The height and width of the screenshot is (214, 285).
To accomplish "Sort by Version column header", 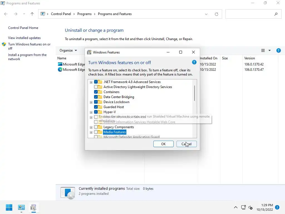I will [x=250, y=58].
